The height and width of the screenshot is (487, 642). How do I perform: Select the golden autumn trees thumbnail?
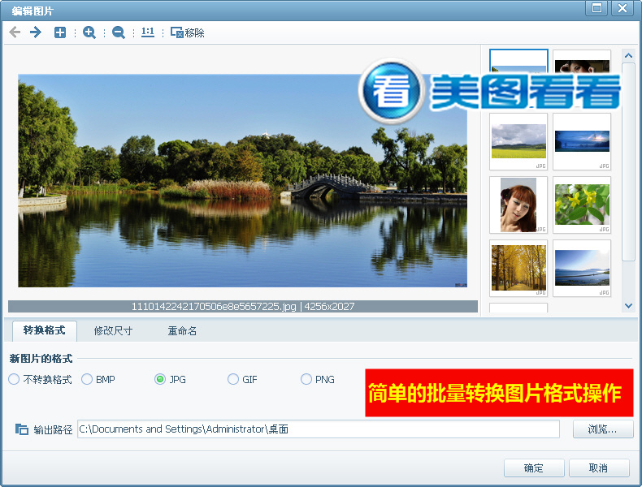pyautogui.click(x=518, y=268)
